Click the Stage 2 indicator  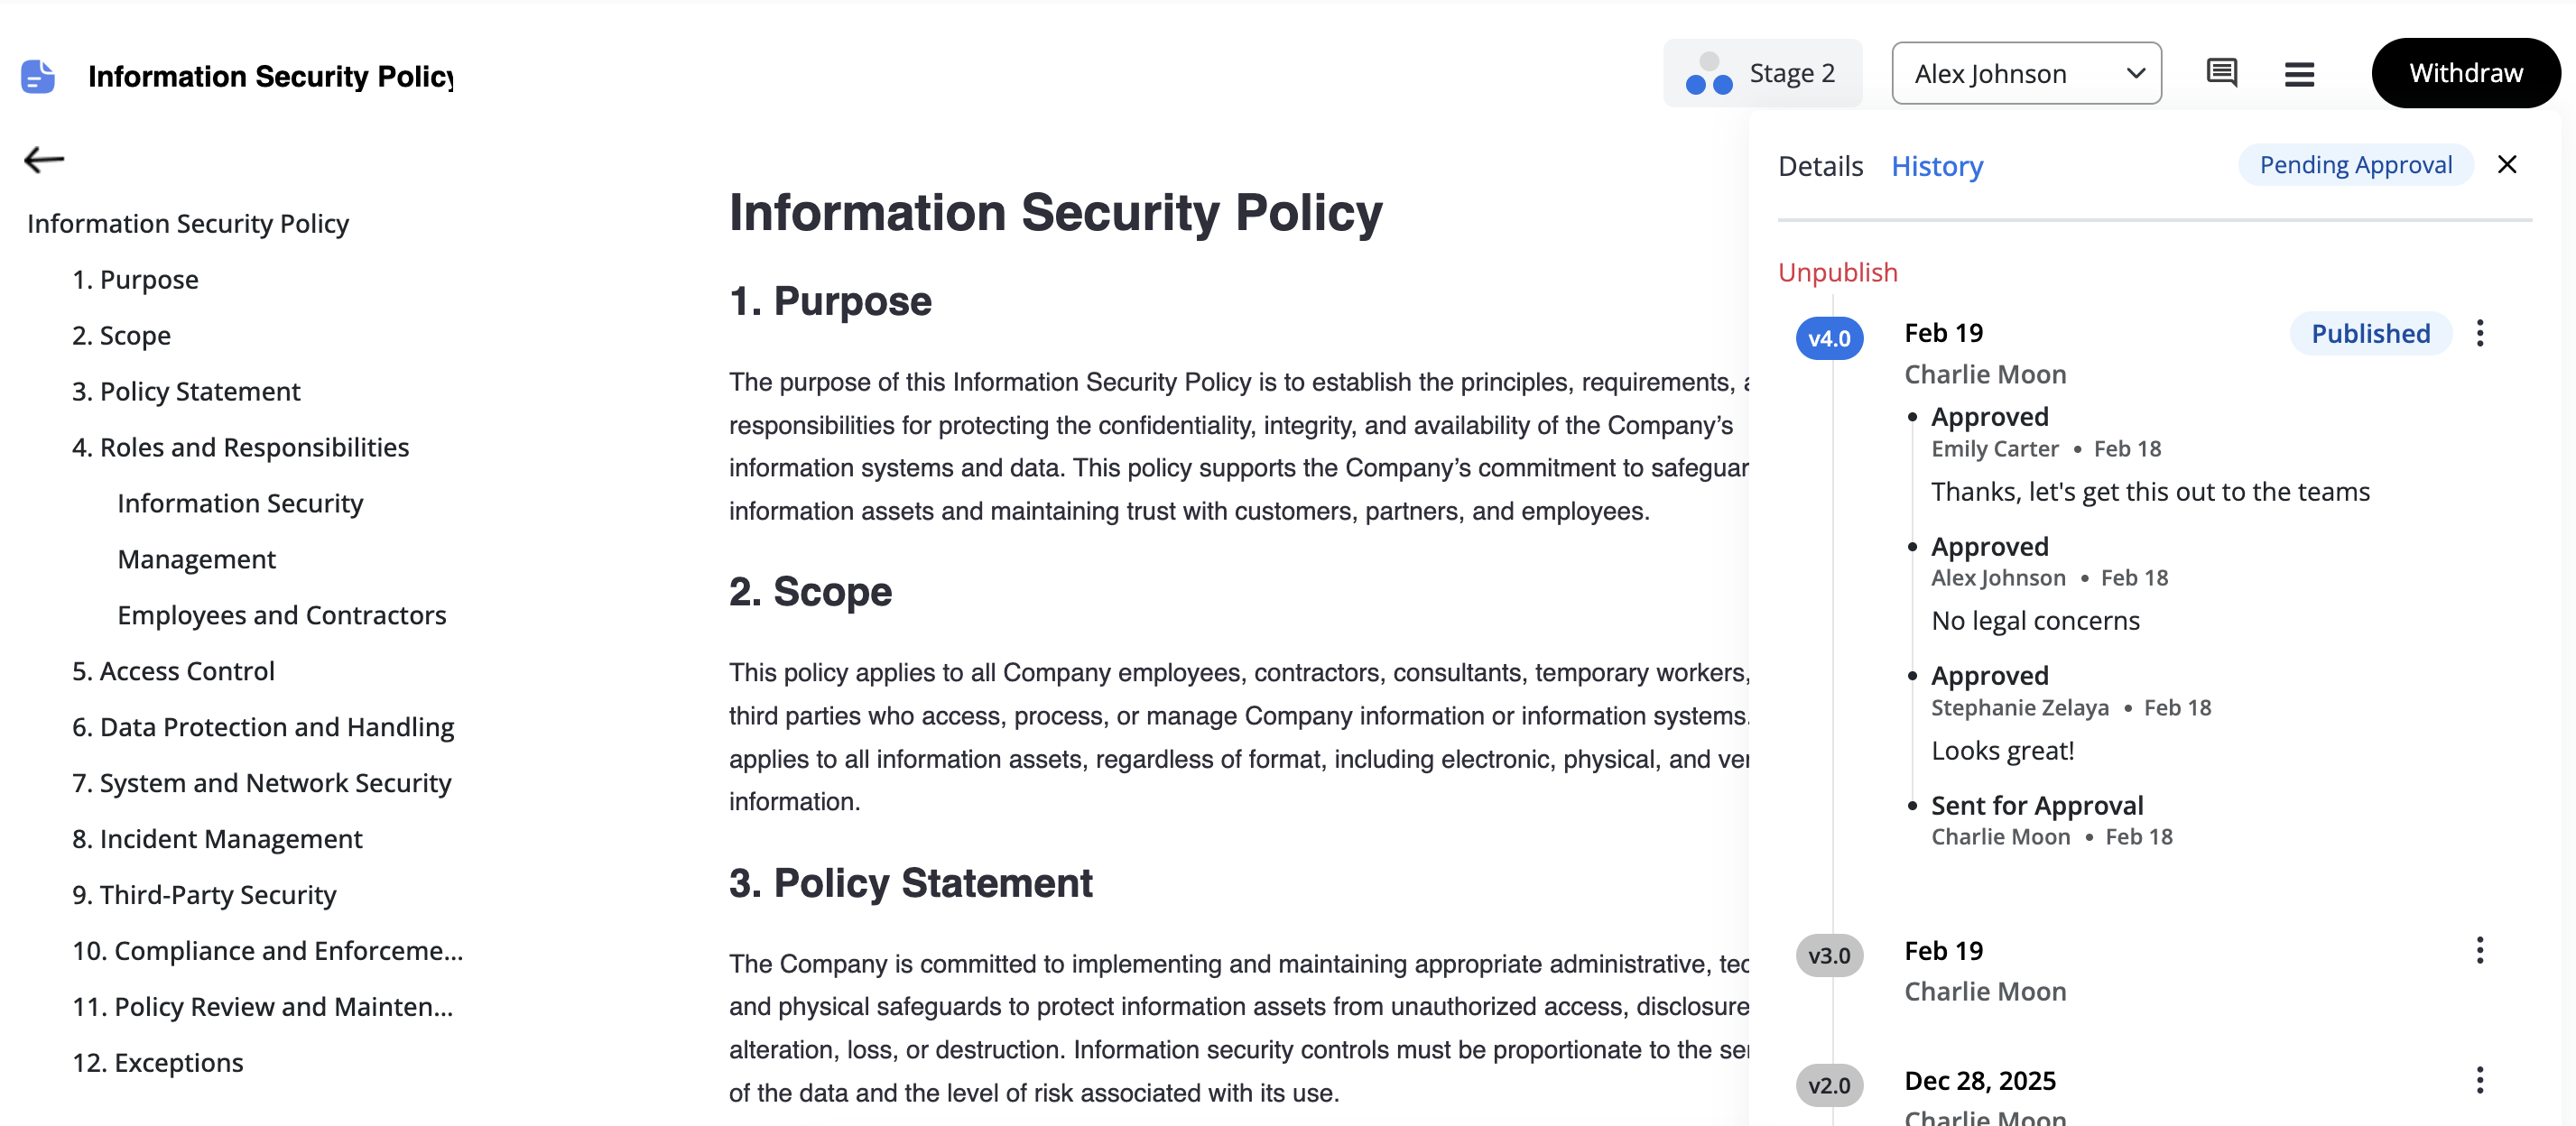point(1762,73)
